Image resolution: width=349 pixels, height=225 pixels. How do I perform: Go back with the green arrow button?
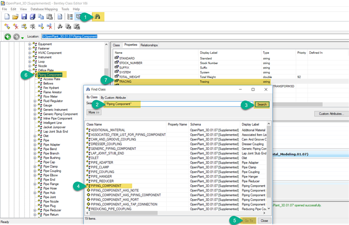pos(8,37)
